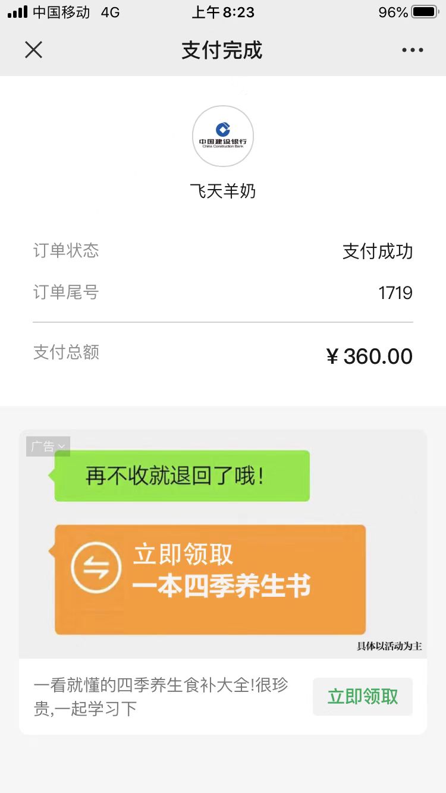Viewport: 446px width, 793px height.
Task: Tap the cellular signal strength bars
Action: coord(17,12)
